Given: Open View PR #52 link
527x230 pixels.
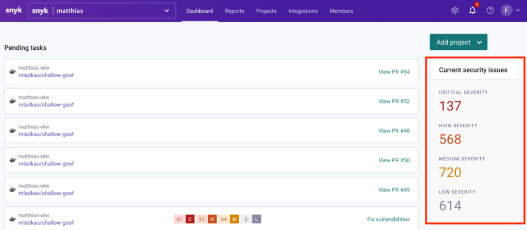Looking at the screenshot, I should tap(394, 101).
